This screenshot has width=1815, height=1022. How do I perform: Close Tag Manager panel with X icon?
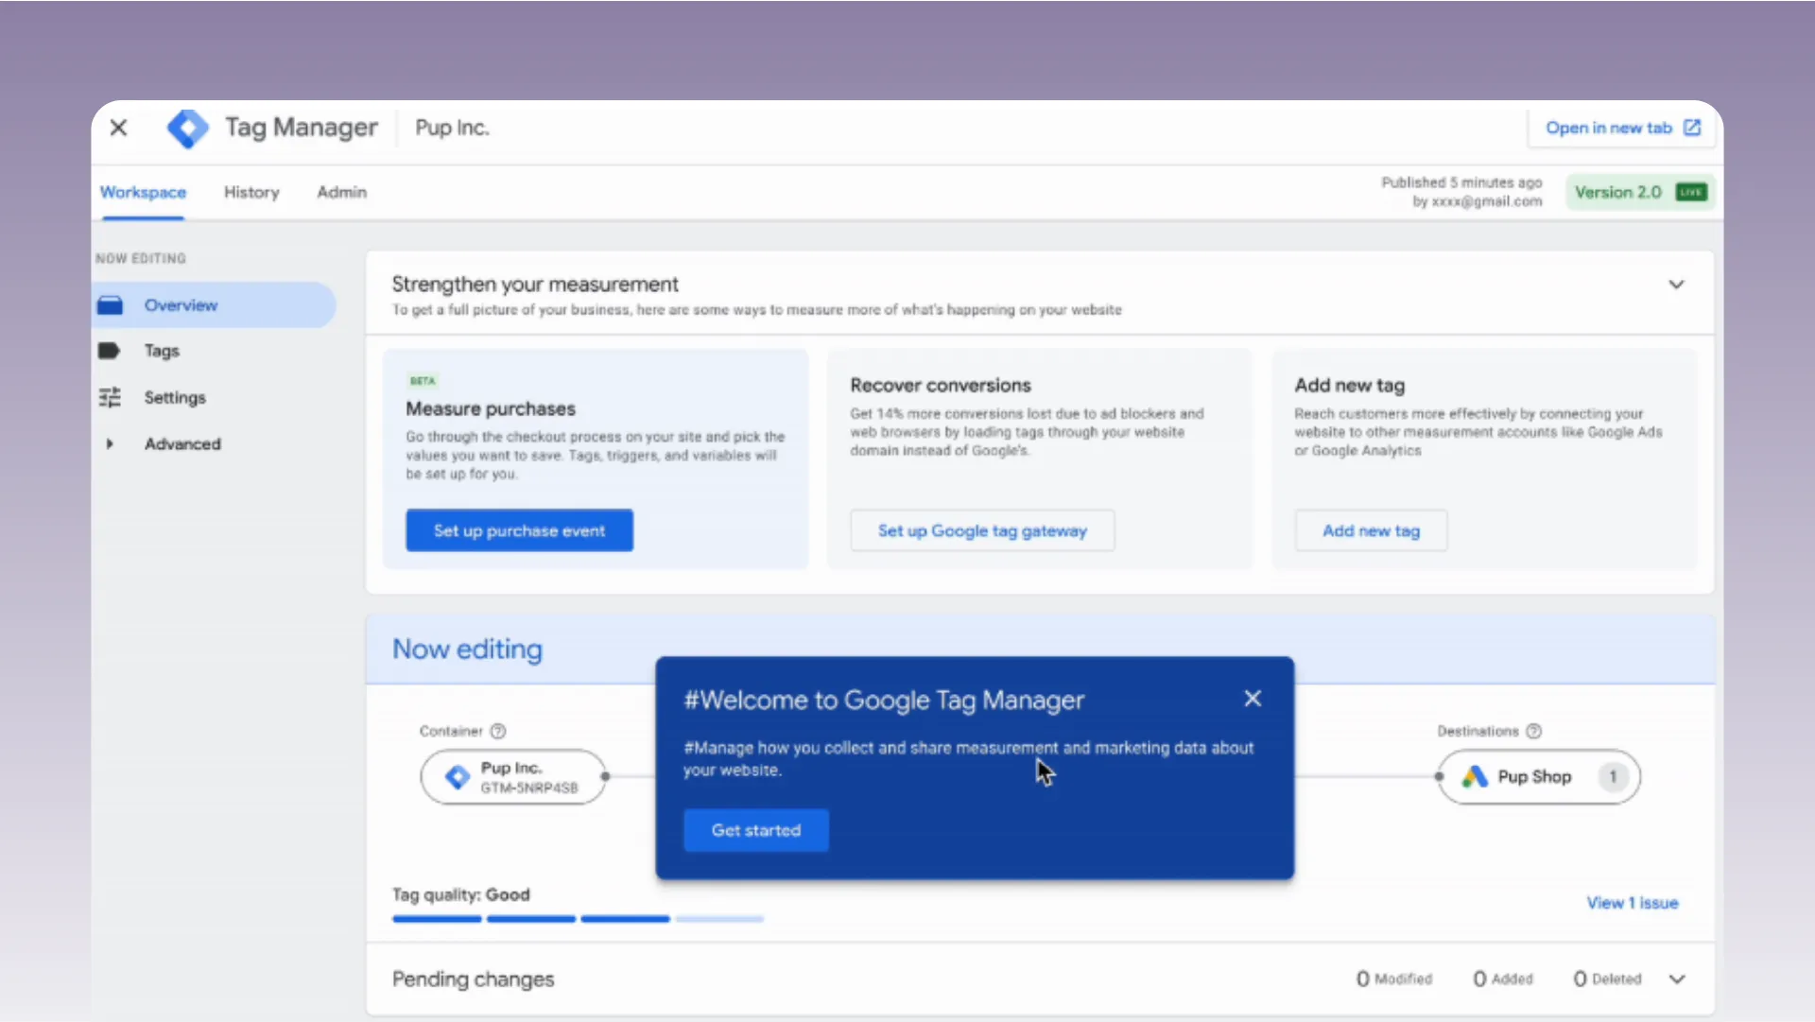118,128
